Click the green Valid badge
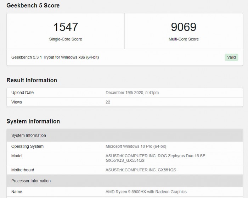The image size is (248, 198). coord(231,57)
